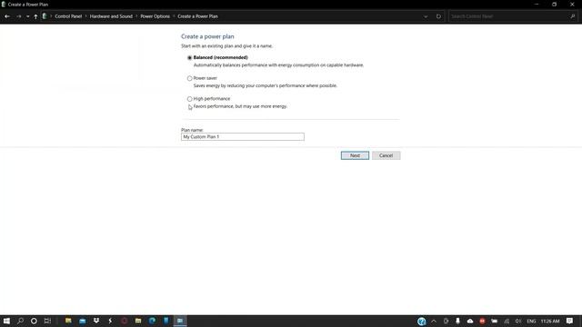Refresh the Control Panel page
The height and width of the screenshot is (327, 582).
[x=438, y=16]
